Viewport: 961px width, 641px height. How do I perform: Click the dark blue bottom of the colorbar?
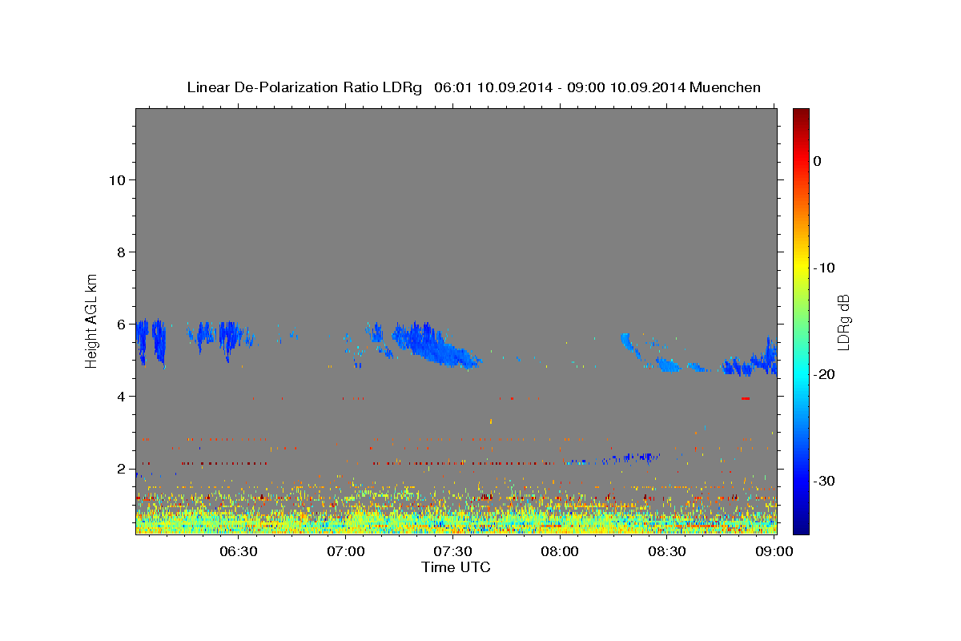point(801,525)
